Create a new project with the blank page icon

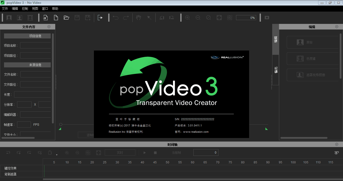[56, 18]
